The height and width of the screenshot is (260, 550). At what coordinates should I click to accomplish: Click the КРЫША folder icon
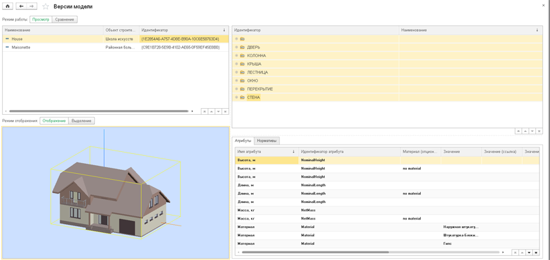[243, 64]
